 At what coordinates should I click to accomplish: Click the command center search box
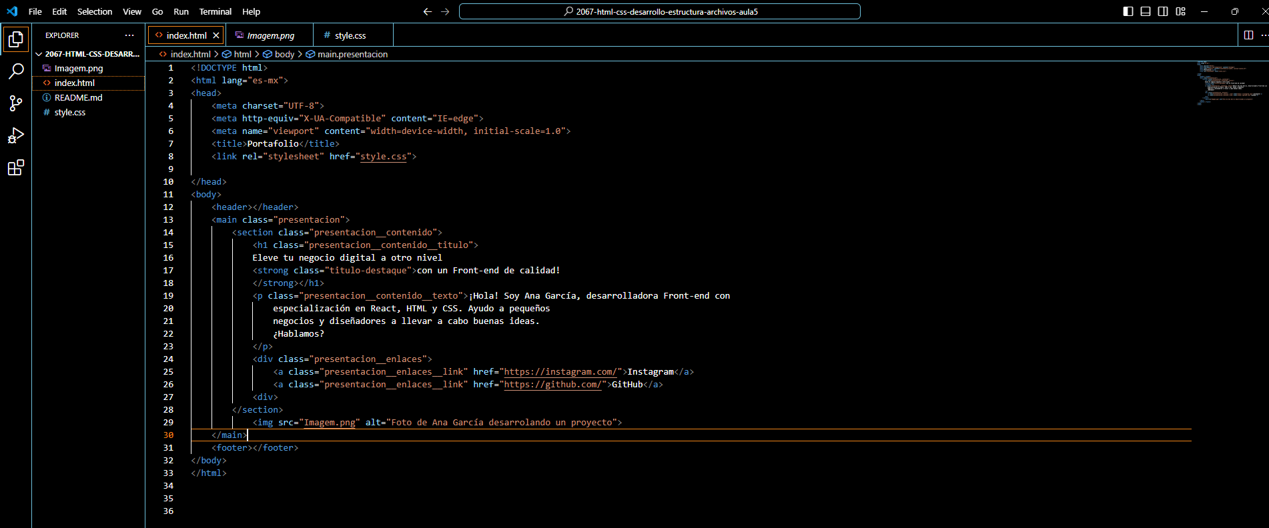click(660, 11)
